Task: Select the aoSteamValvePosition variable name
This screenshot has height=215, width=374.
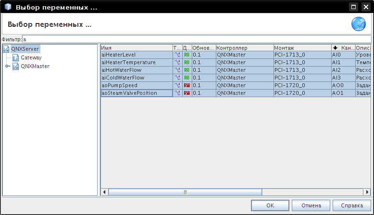Action: tap(137, 92)
